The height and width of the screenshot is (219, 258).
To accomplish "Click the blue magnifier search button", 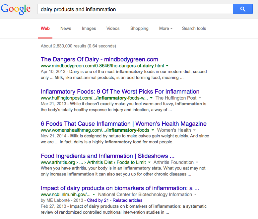I will pos(242,9).
